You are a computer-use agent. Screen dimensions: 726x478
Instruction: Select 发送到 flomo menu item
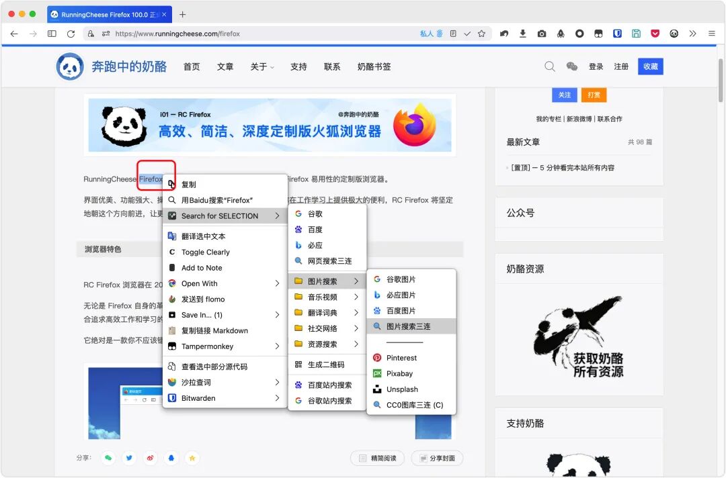click(x=225, y=299)
